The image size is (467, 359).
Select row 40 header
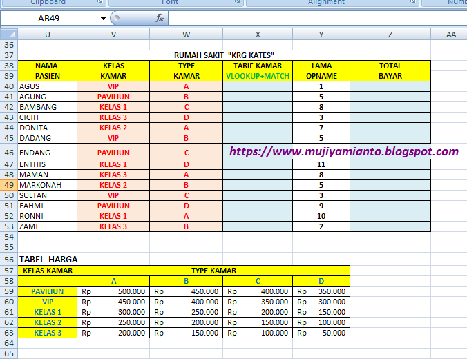coord(9,86)
